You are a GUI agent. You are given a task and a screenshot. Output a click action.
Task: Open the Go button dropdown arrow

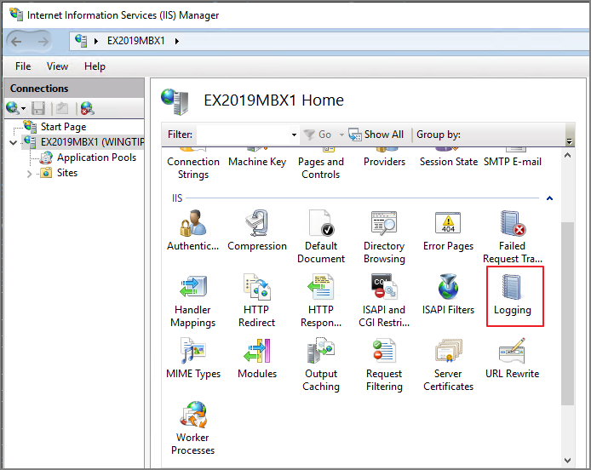coord(341,135)
